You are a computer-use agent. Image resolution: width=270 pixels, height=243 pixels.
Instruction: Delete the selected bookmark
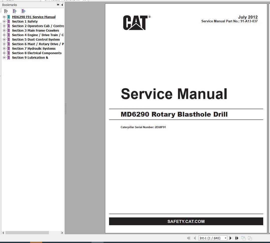[x=6, y=11]
